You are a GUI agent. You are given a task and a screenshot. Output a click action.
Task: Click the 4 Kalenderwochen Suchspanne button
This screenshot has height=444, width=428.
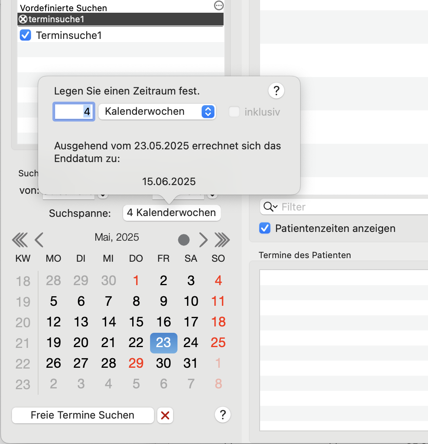(172, 212)
